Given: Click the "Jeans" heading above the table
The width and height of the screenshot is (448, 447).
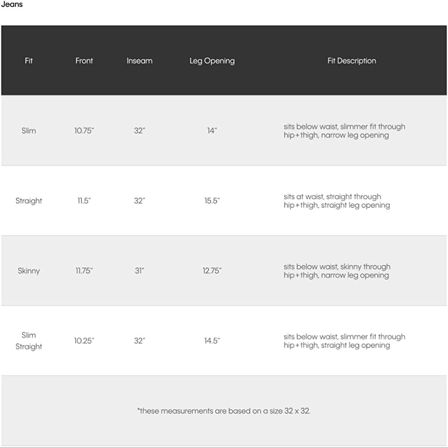Looking at the screenshot, I should click(12, 5).
